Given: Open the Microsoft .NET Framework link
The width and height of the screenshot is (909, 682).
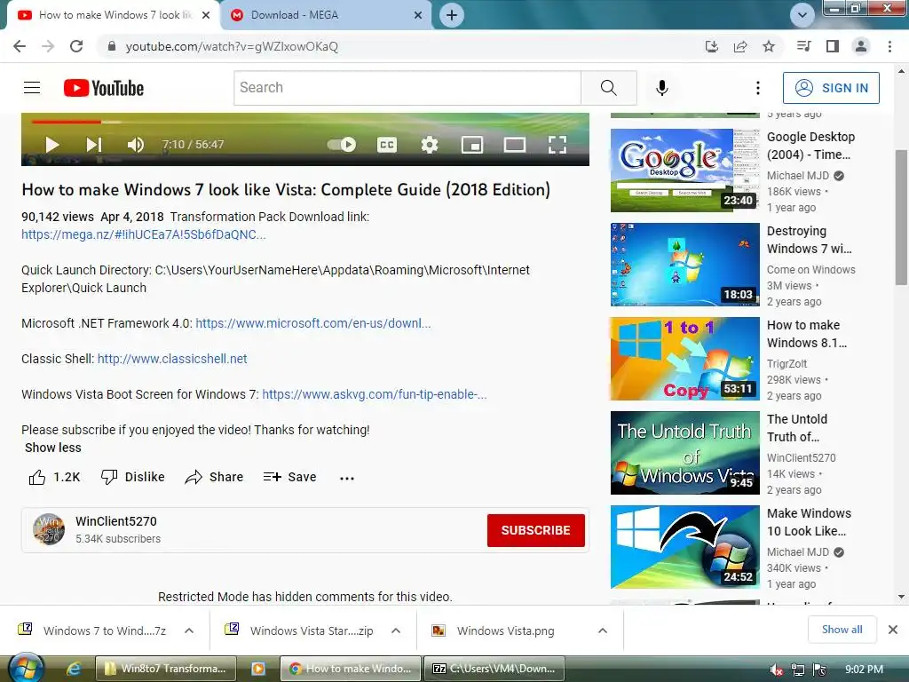Looking at the screenshot, I should (313, 323).
